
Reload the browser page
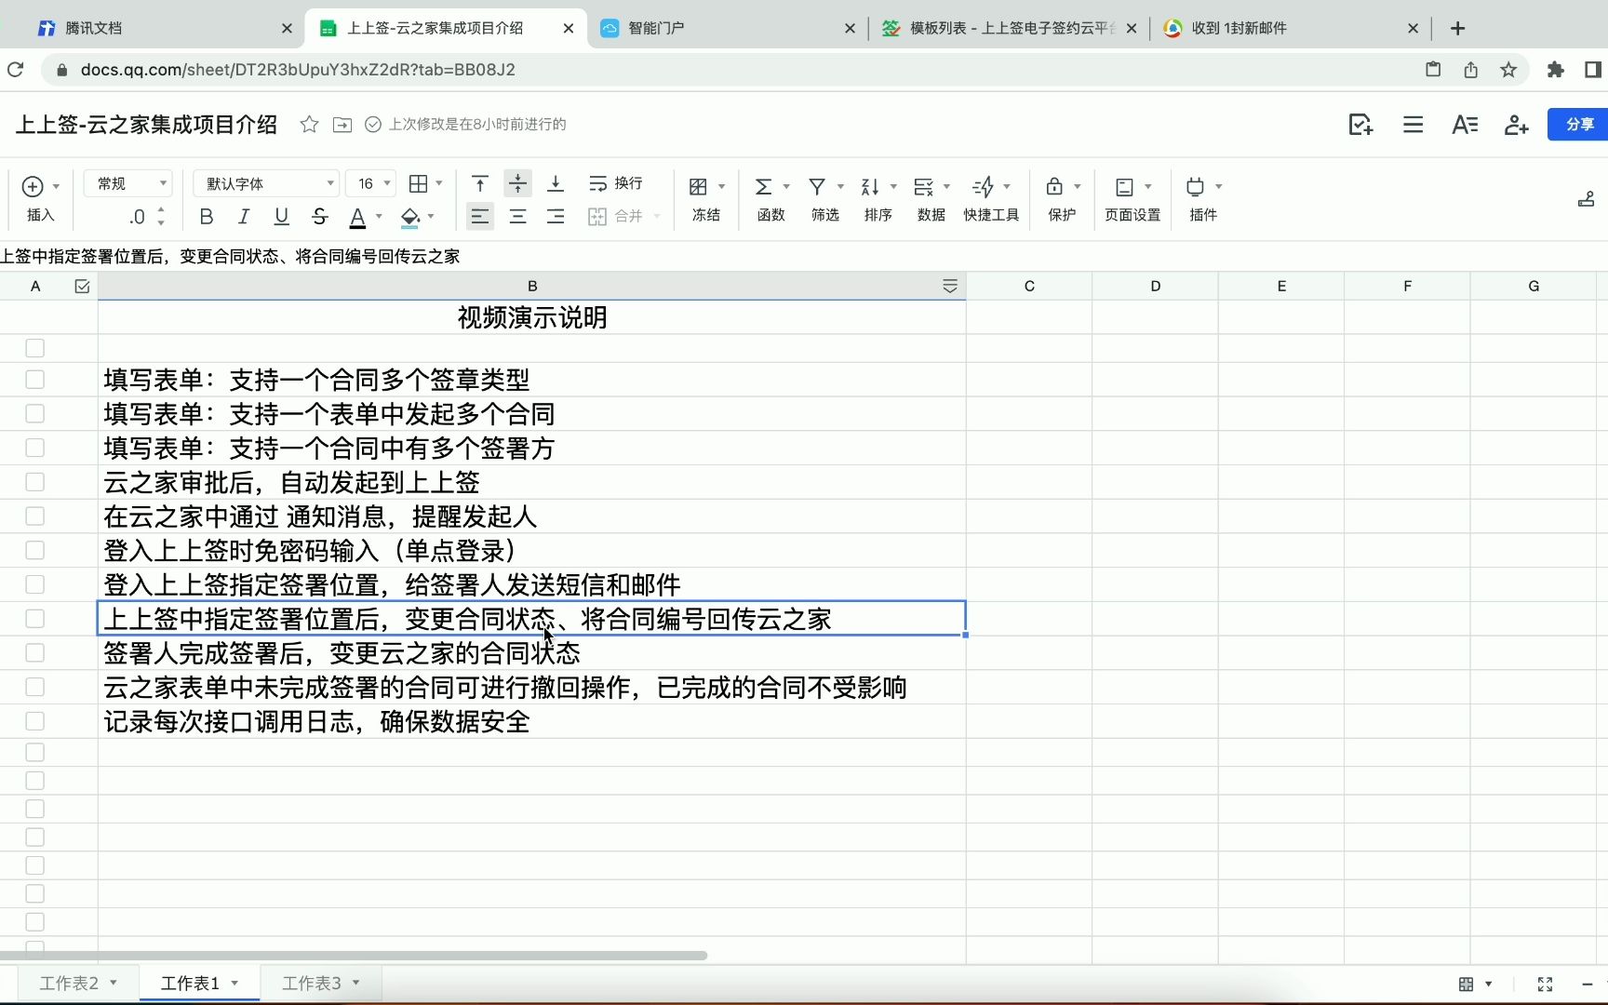[x=16, y=70]
